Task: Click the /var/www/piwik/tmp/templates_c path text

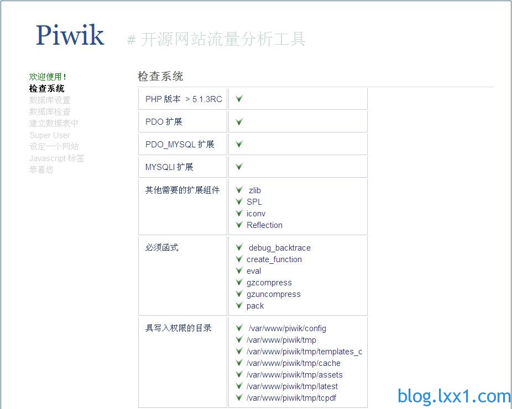Action: 304,352
